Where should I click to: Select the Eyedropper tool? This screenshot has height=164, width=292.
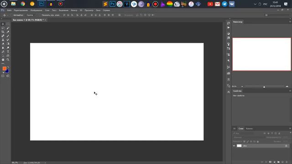pos(8,32)
